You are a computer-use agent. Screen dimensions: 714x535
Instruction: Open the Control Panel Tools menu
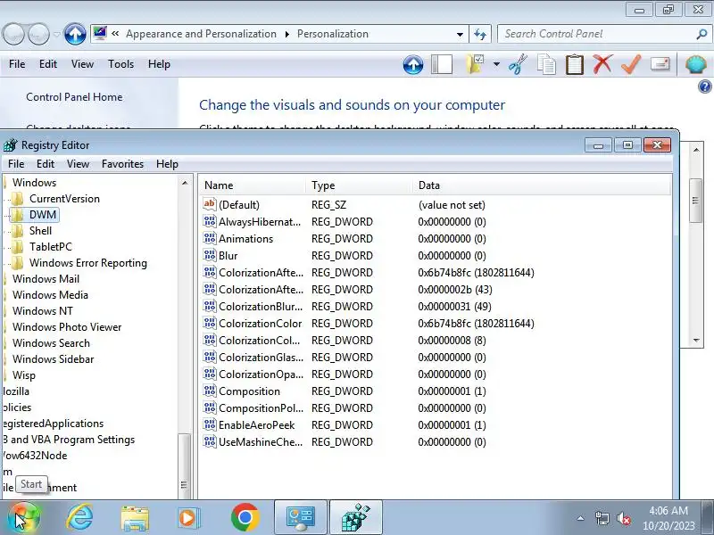point(120,64)
